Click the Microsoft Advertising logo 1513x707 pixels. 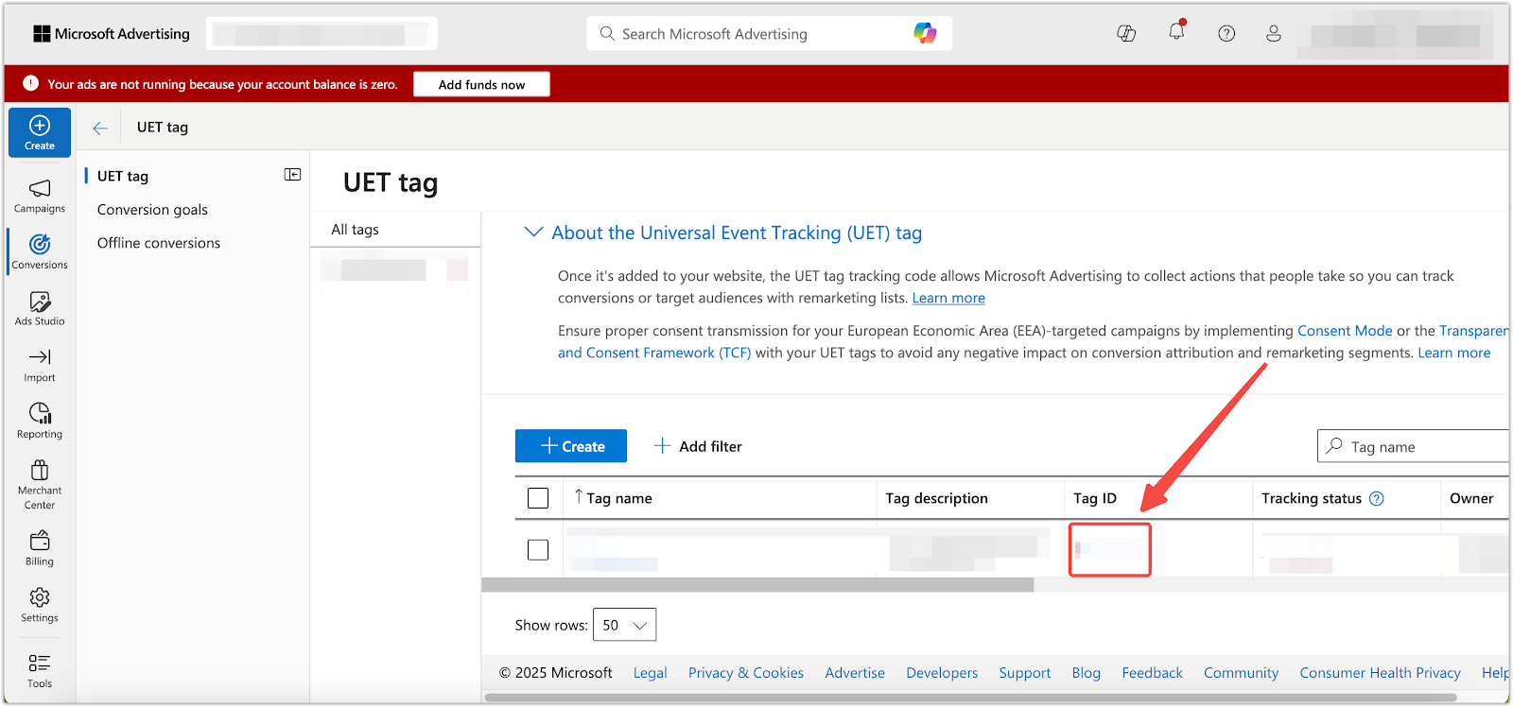pos(112,34)
